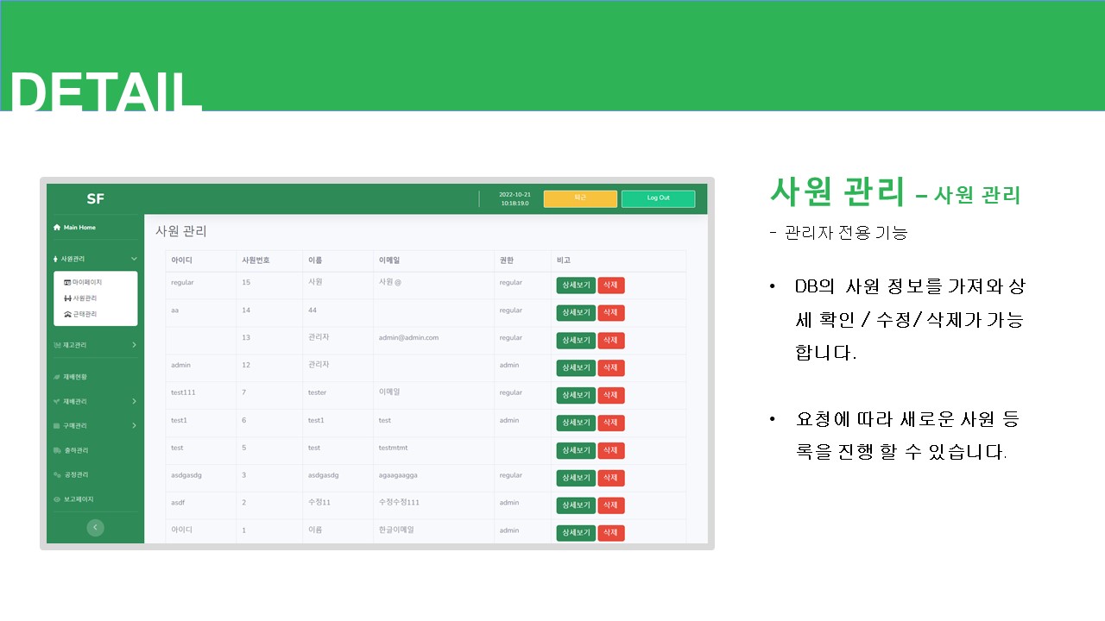Delete the employee with ID aa
This screenshot has width=1105, height=621.
[x=610, y=313]
